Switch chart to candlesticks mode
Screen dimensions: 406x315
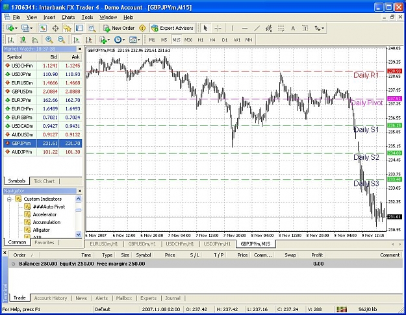[23, 40]
